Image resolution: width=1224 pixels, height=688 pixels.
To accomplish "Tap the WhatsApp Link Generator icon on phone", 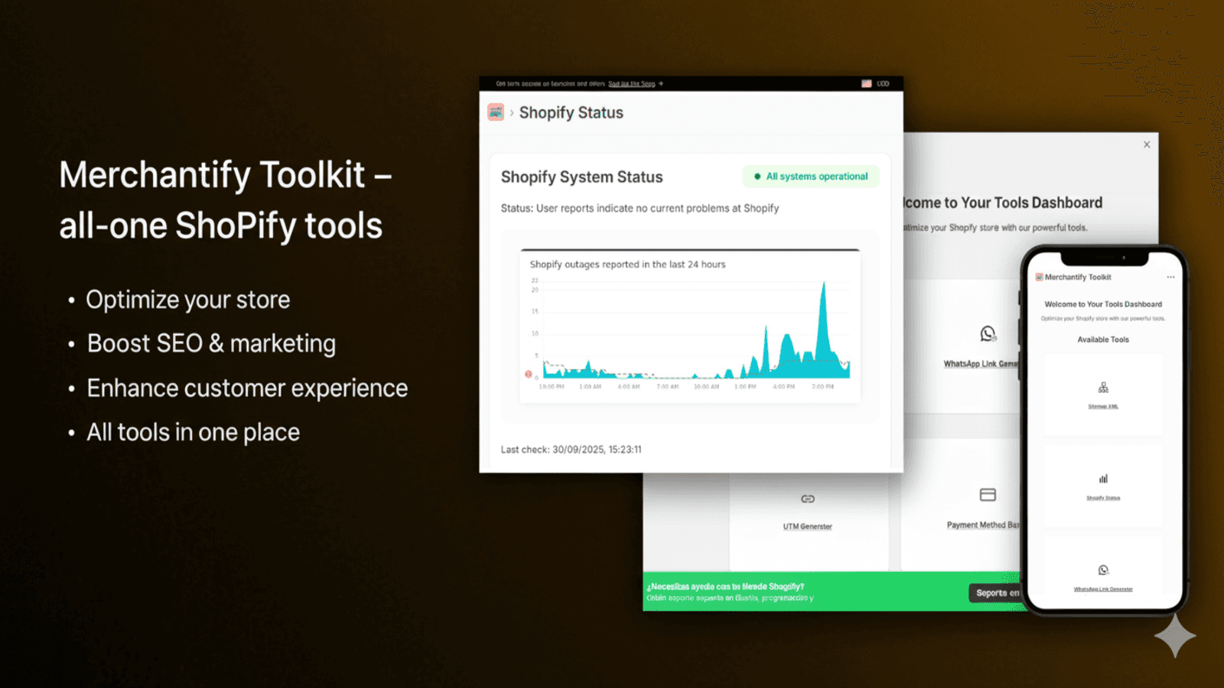I will [x=1103, y=570].
